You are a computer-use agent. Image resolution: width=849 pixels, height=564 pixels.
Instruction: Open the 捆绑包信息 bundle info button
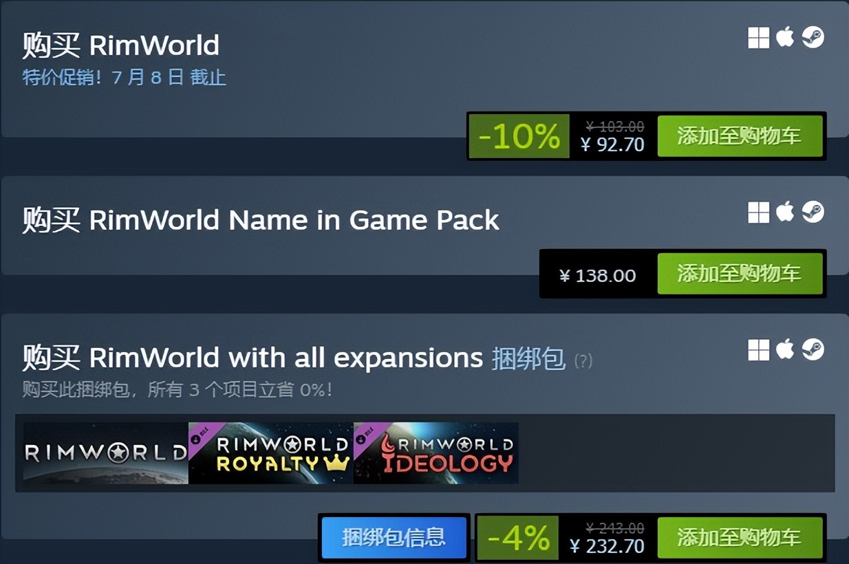click(394, 537)
